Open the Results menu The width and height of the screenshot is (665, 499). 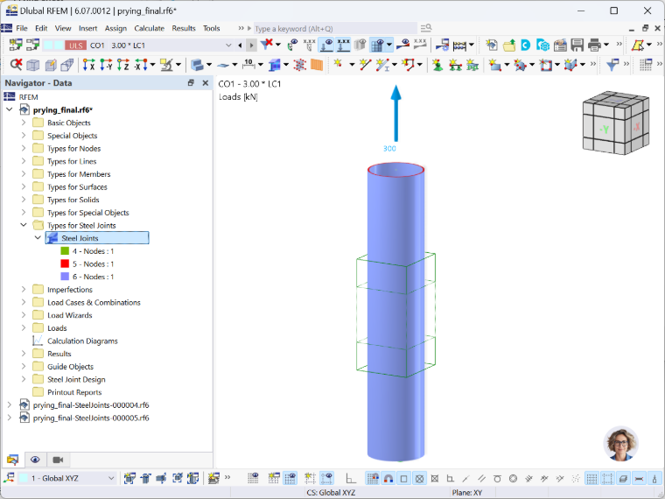(184, 28)
